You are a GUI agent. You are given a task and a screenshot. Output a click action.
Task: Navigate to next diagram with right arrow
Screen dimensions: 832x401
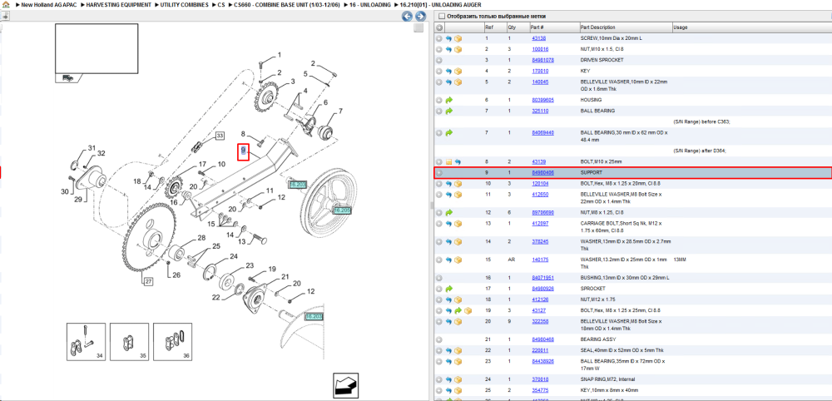pos(419,16)
